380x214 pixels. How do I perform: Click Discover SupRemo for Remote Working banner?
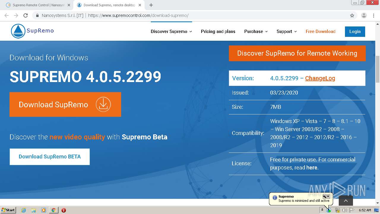coord(297,53)
